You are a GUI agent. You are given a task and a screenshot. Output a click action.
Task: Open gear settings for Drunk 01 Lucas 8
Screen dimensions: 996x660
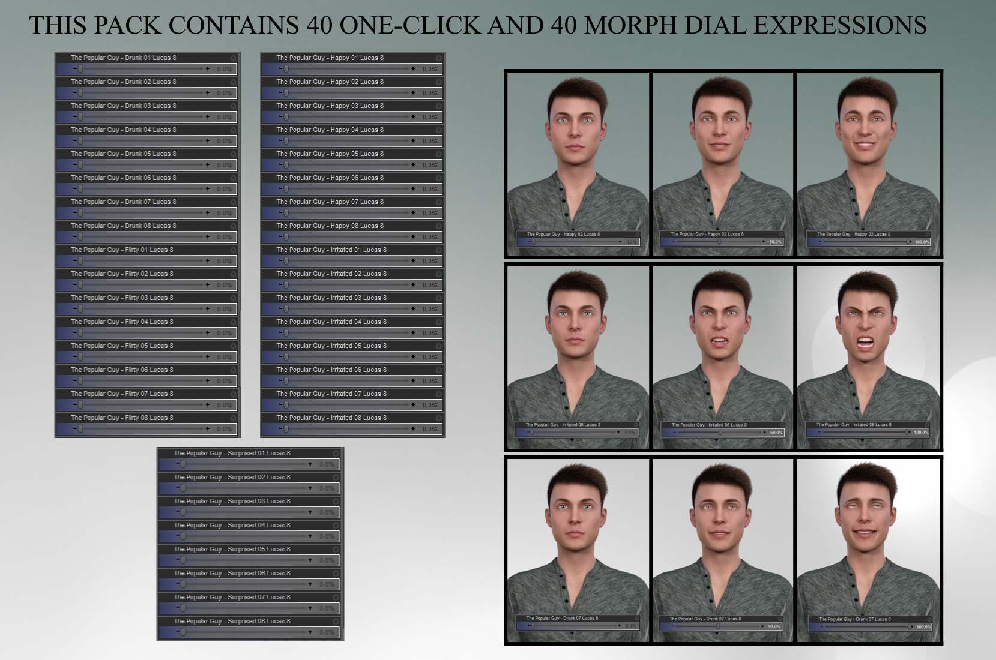pos(233,58)
